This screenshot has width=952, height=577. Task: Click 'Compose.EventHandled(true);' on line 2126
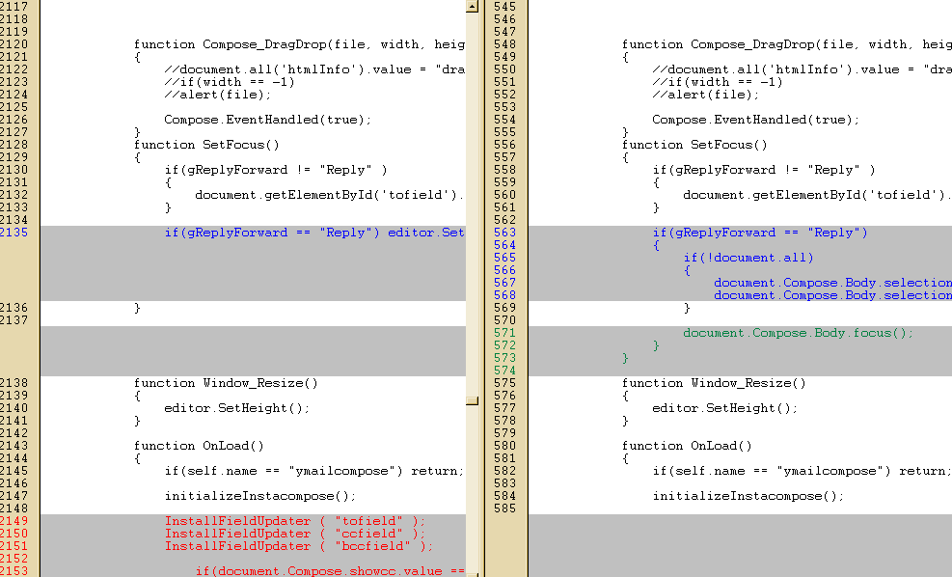268,120
